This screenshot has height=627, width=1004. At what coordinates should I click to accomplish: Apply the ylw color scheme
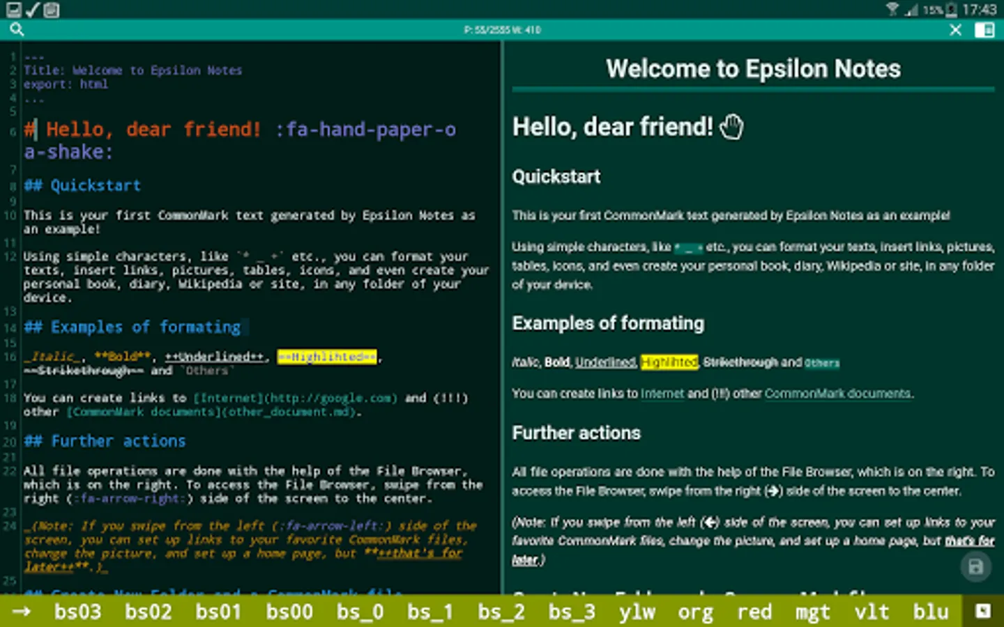(x=637, y=612)
